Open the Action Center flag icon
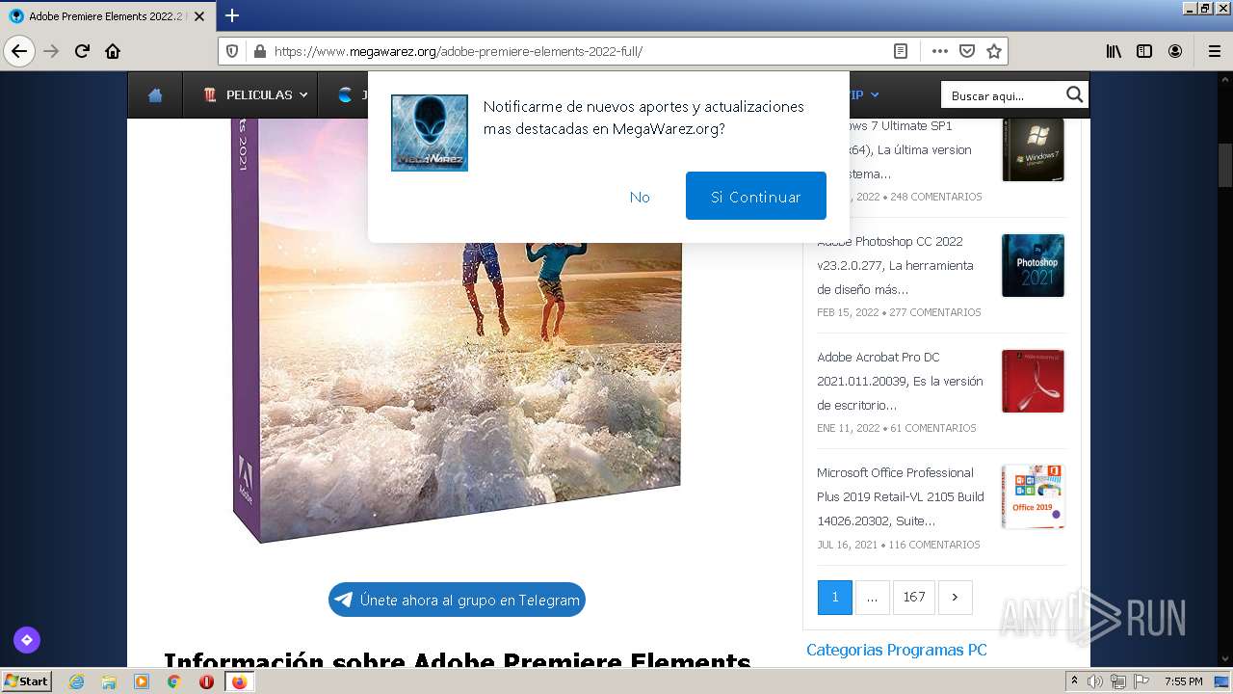Viewport: 1233px width, 694px height. pyautogui.click(x=1141, y=681)
